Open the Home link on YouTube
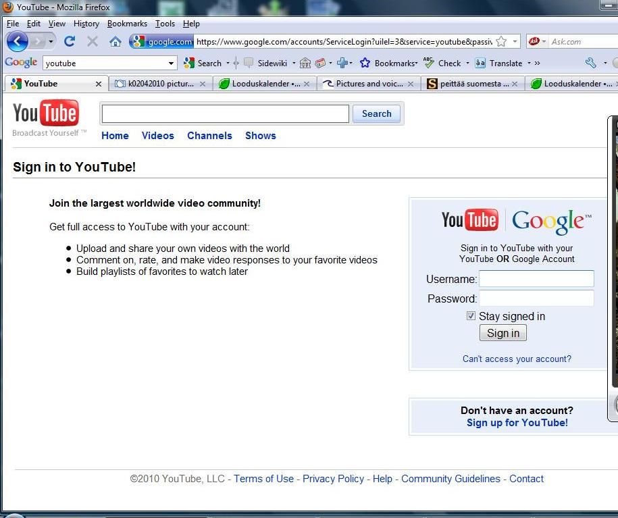The image size is (618, 518). click(x=115, y=136)
